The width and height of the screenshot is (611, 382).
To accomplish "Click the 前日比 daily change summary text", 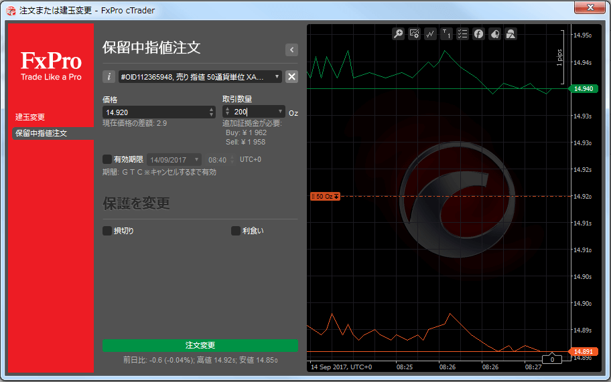I will 200,360.
